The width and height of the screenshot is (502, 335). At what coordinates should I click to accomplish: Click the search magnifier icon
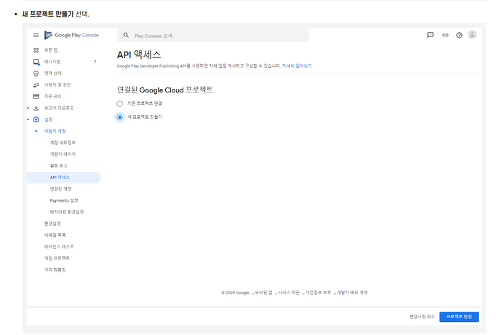(126, 35)
